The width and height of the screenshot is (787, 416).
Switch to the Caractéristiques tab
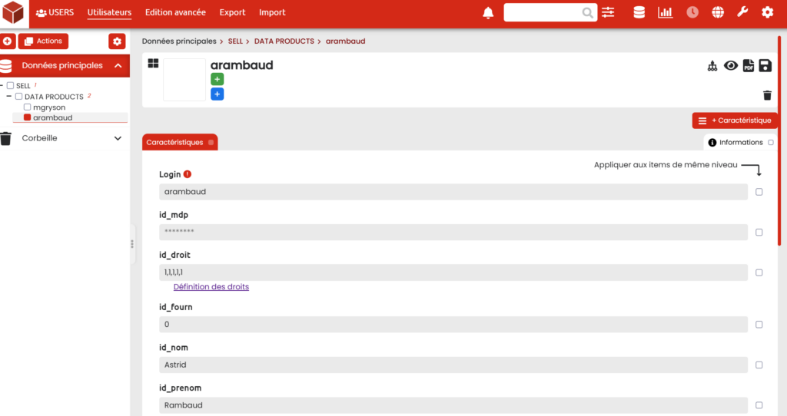click(175, 142)
